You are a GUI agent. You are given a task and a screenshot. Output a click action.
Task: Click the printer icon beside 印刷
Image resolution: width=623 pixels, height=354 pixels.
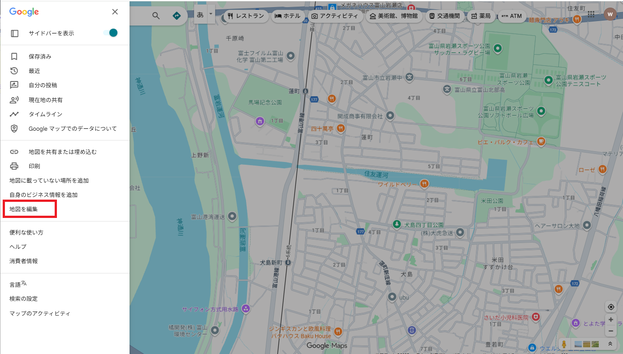pyautogui.click(x=14, y=166)
